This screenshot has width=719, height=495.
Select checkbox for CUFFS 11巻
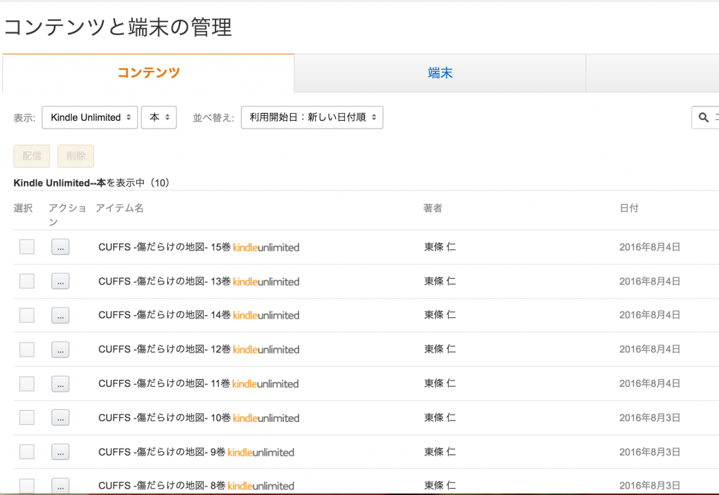[27, 383]
